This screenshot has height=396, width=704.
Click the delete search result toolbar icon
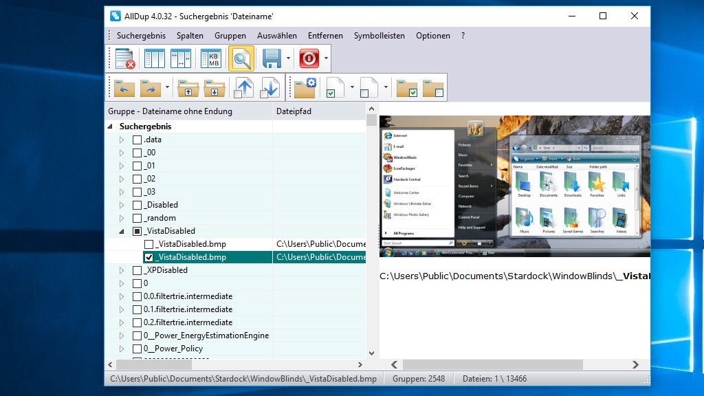(x=125, y=58)
